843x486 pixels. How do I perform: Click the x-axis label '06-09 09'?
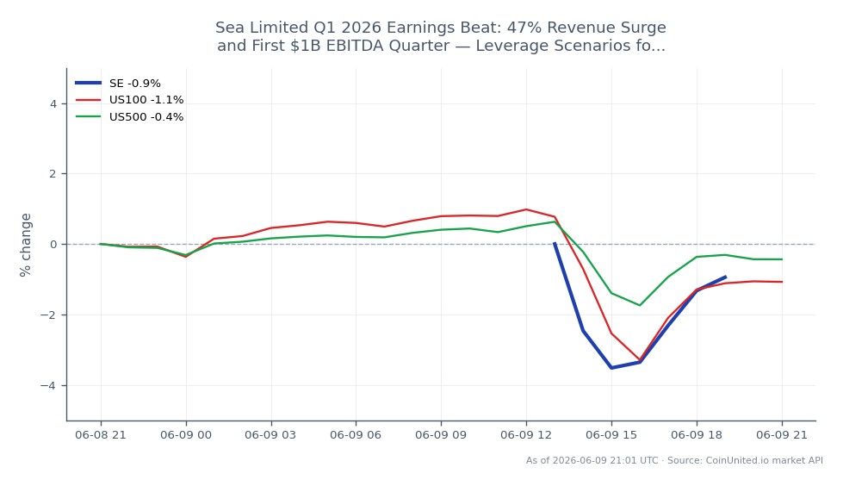[x=441, y=435]
